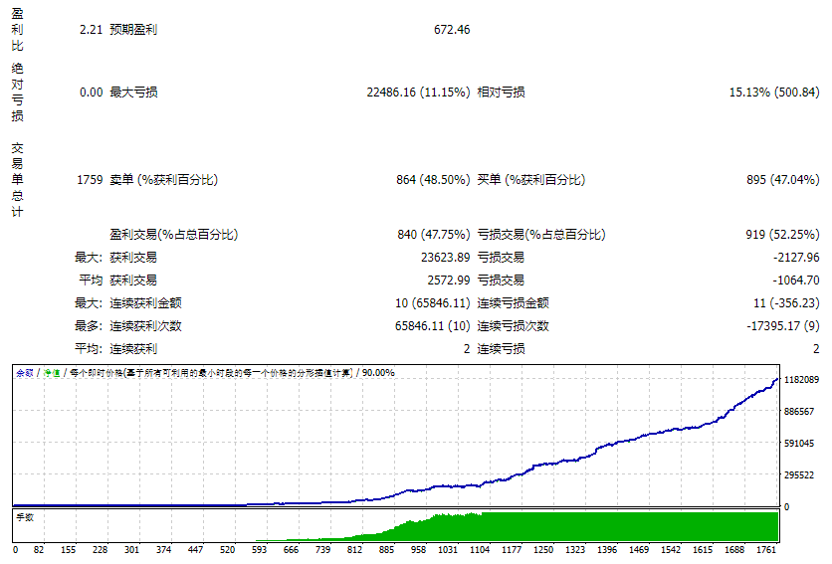Click the 手数 label in lots panel
832x564 pixels.
click(25, 517)
